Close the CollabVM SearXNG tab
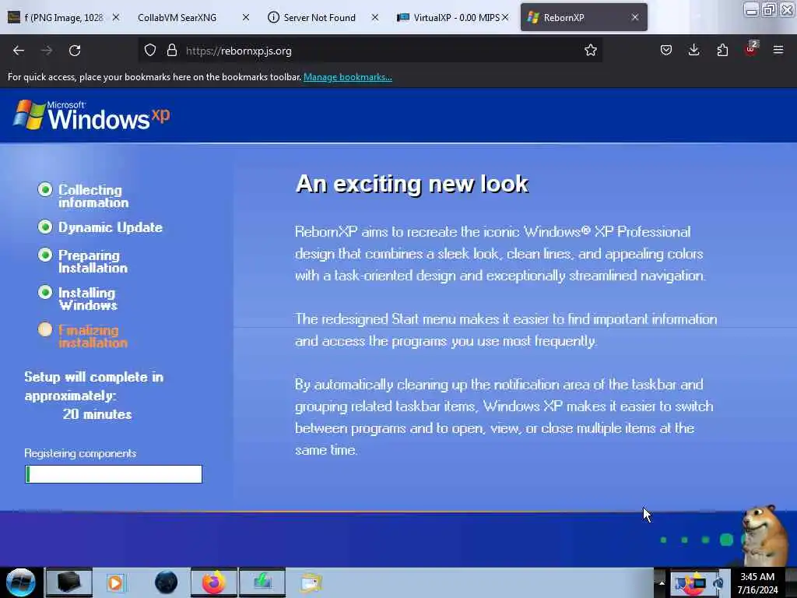Screen dimensions: 797x598 (246, 17)
